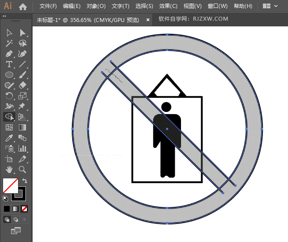Select the Line Segment tool
The width and height of the screenshot is (288, 242).
[22, 64]
